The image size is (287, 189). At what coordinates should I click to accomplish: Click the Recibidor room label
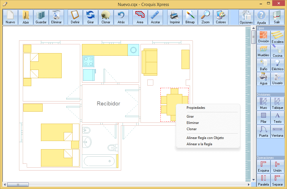[x=108, y=104]
